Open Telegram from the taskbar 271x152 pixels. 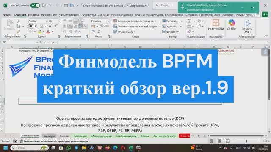[x=76, y=148]
